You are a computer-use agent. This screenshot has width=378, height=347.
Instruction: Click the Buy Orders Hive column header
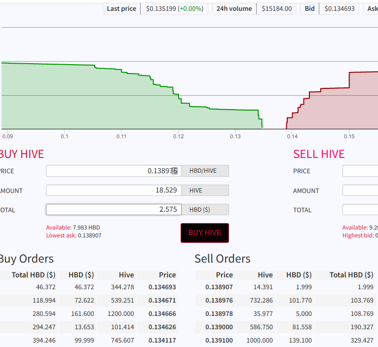tap(126, 275)
